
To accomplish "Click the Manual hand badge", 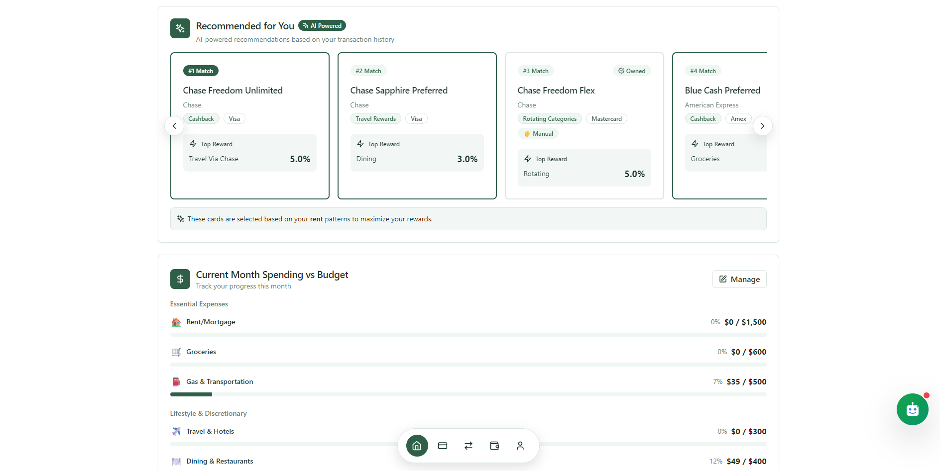I will pos(538,133).
